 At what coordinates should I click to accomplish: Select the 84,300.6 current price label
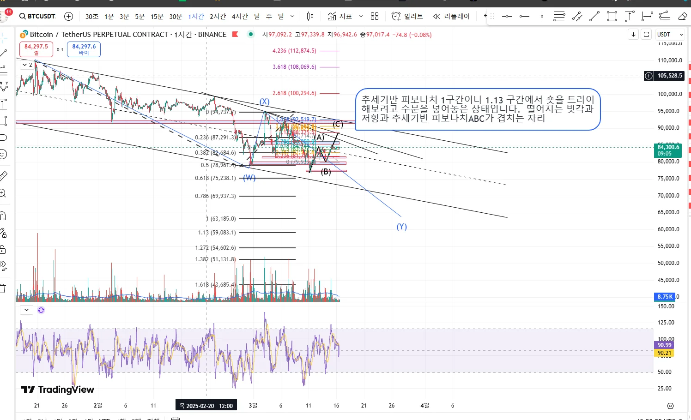pyautogui.click(x=668, y=150)
